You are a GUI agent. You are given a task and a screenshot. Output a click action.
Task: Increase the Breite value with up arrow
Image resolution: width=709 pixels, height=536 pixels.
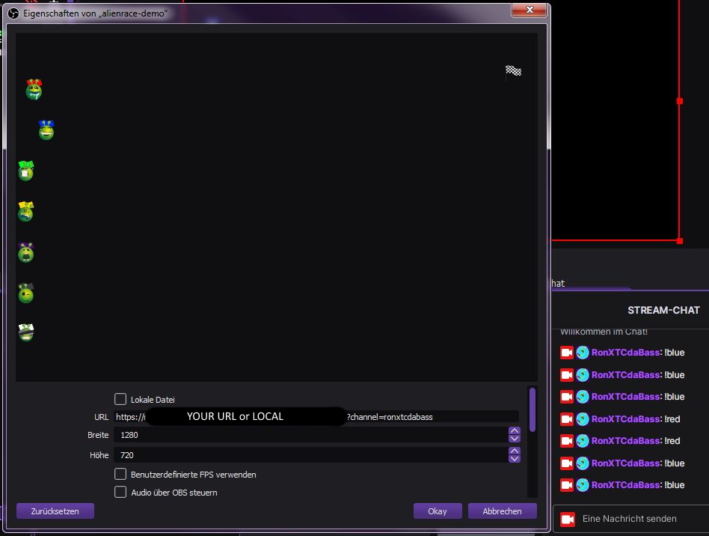[514, 430]
